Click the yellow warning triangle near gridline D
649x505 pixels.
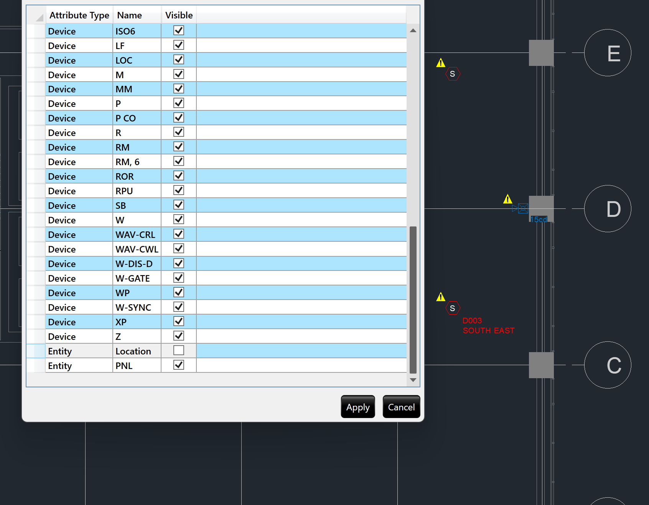508,199
